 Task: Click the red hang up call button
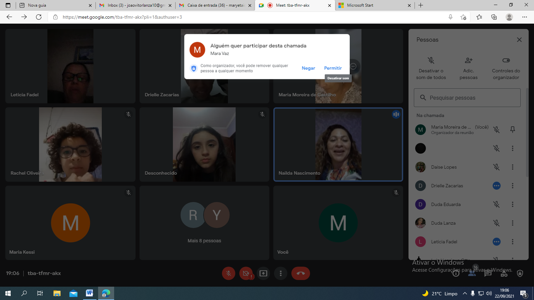tap(300, 273)
